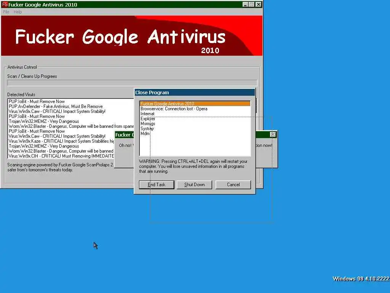Select Msmsgs in the task list
Screen dimensions: 390x293
tap(195, 124)
